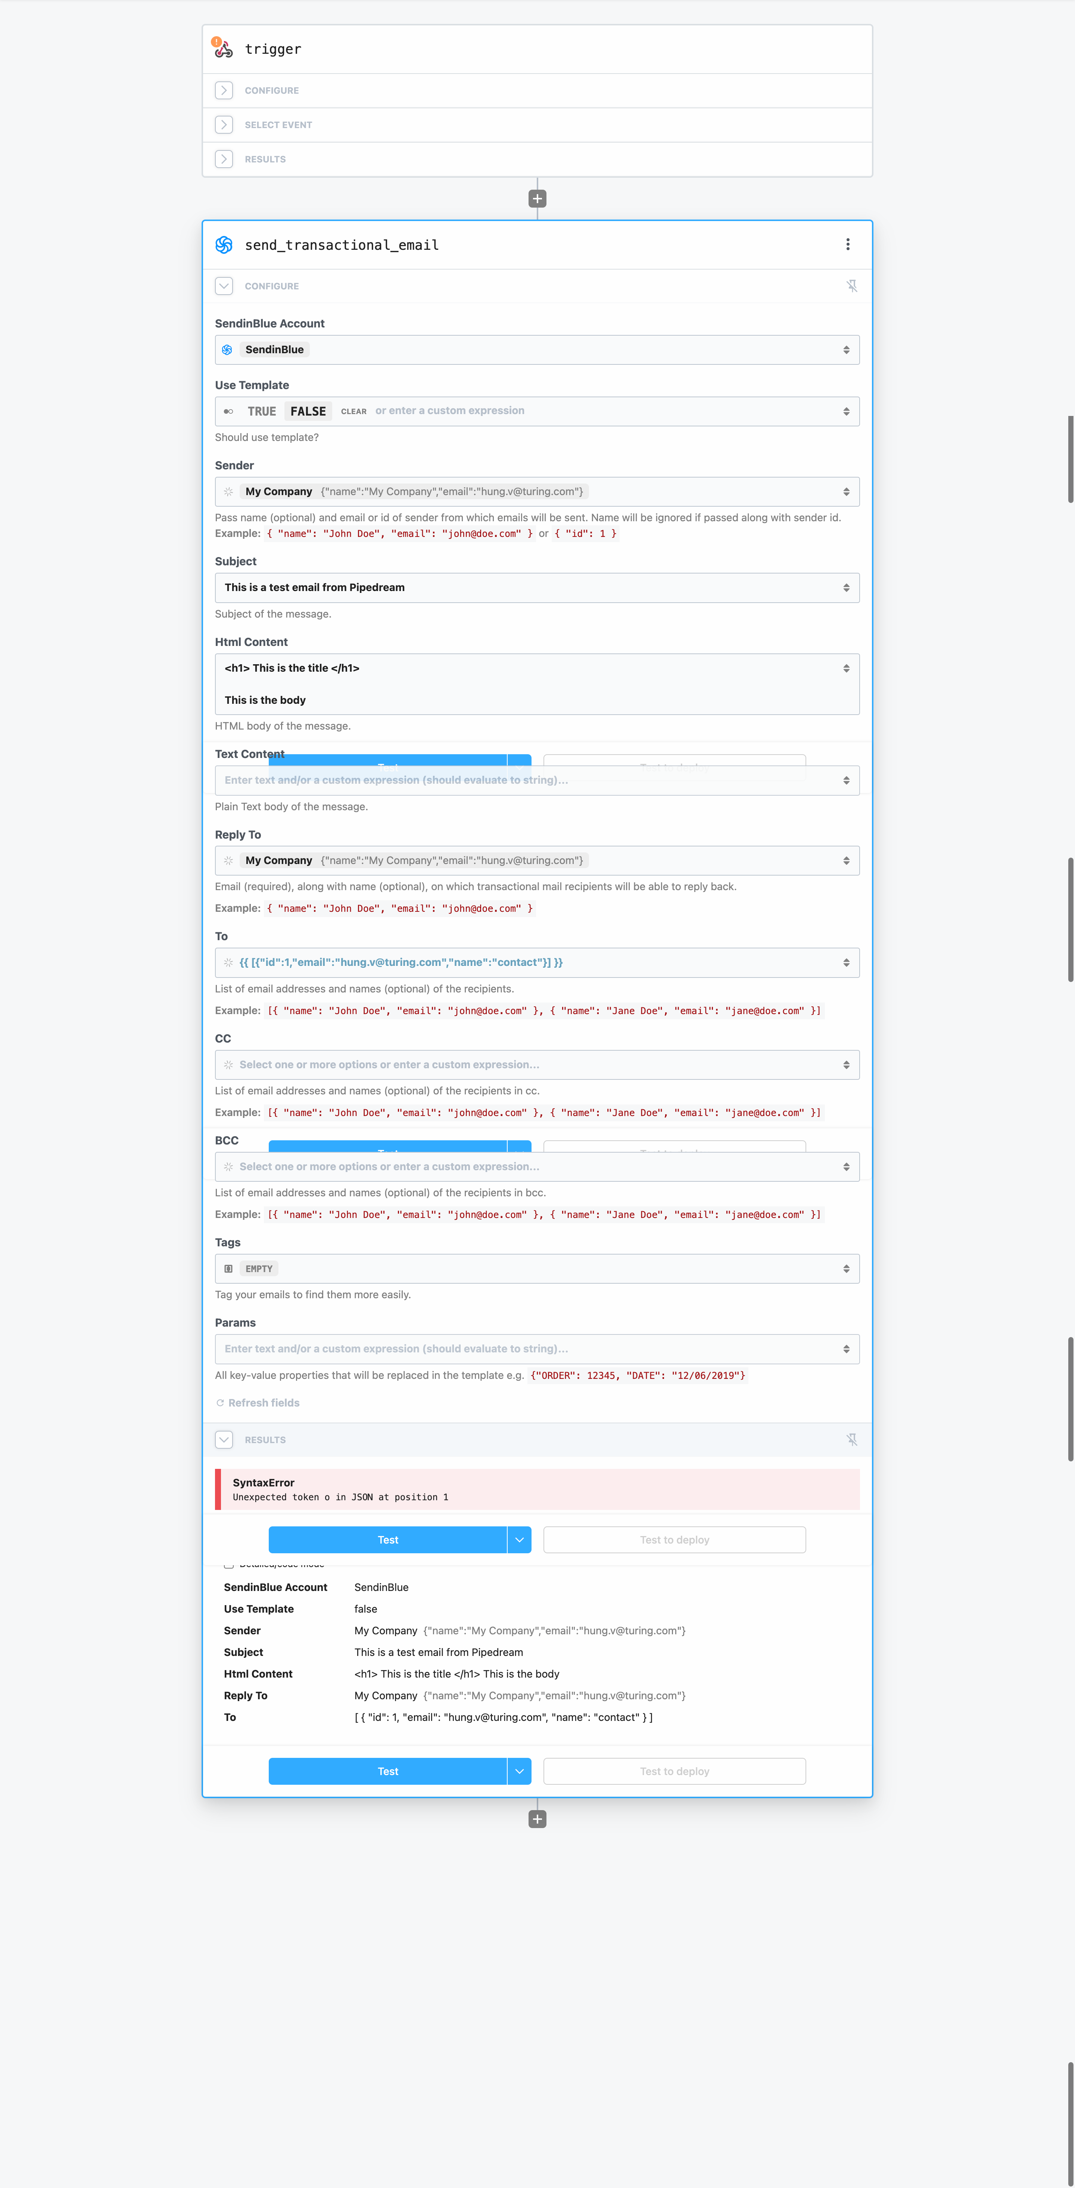
Task: Click the circular refresh icon beside Refresh fields
Action: [x=220, y=1402]
